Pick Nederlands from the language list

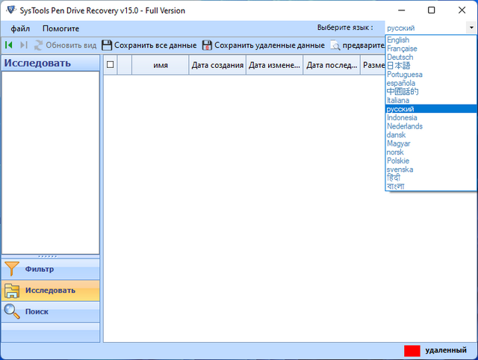coord(404,126)
